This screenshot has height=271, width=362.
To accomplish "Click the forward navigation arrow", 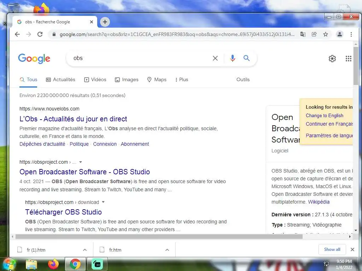I will pyautogui.click(x=29, y=34).
